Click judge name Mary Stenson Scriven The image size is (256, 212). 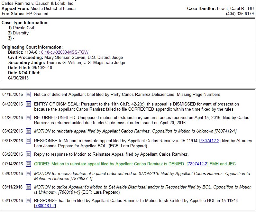click(x=65, y=58)
